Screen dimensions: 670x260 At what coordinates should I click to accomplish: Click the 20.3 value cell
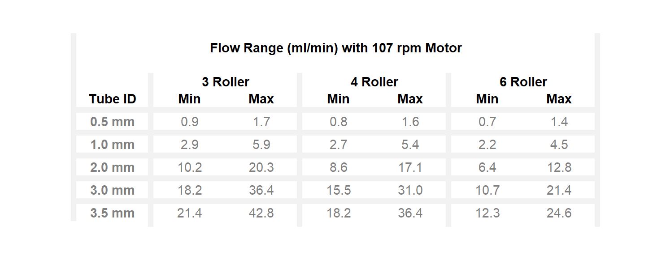[x=261, y=167]
